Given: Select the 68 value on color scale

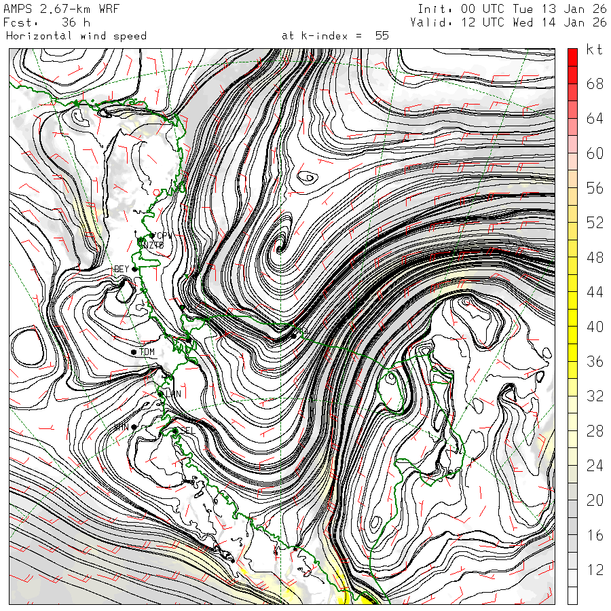Looking at the screenshot, I should [x=595, y=84].
